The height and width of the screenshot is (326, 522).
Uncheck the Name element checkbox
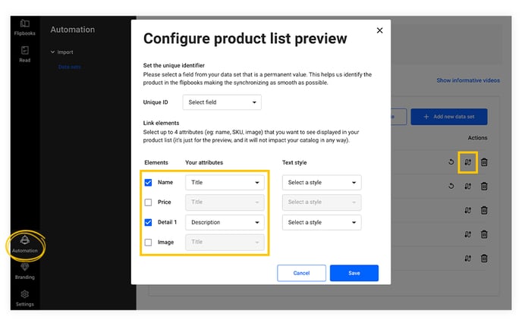coord(148,182)
